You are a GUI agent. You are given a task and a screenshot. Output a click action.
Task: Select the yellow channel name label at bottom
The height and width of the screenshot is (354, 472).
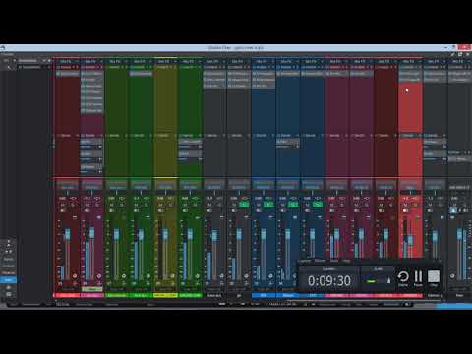(165, 295)
